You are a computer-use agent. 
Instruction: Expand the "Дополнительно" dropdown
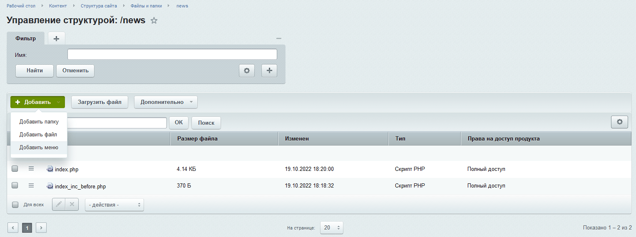point(166,102)
